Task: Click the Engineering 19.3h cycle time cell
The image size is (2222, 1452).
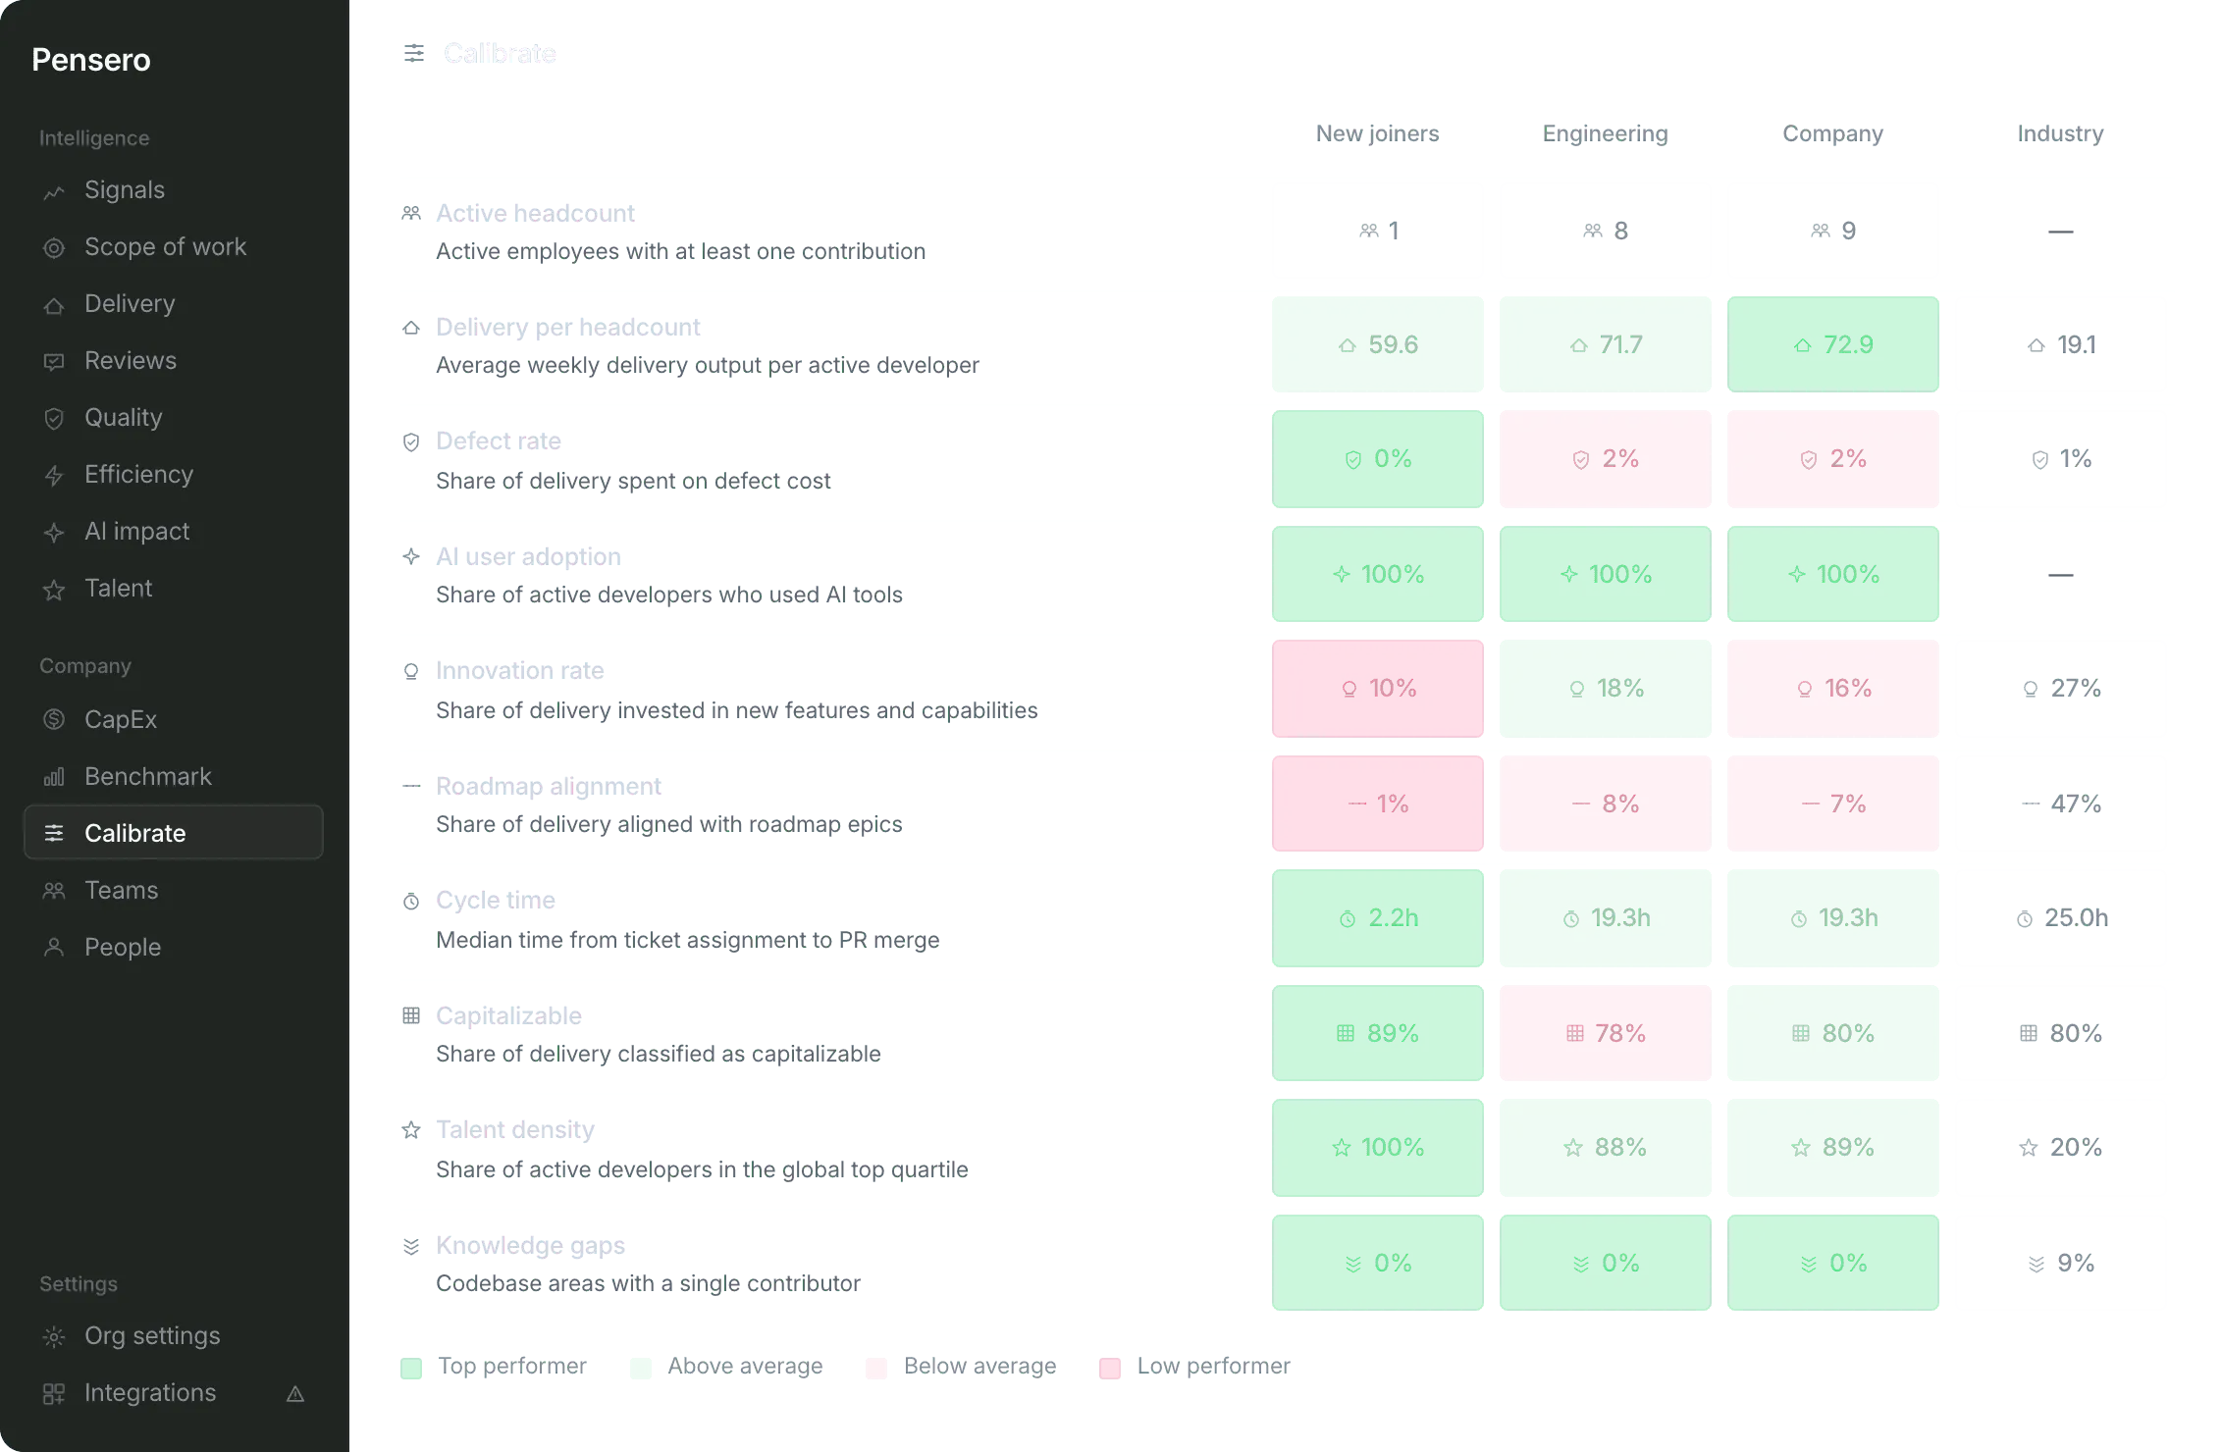Action: 1605,917
